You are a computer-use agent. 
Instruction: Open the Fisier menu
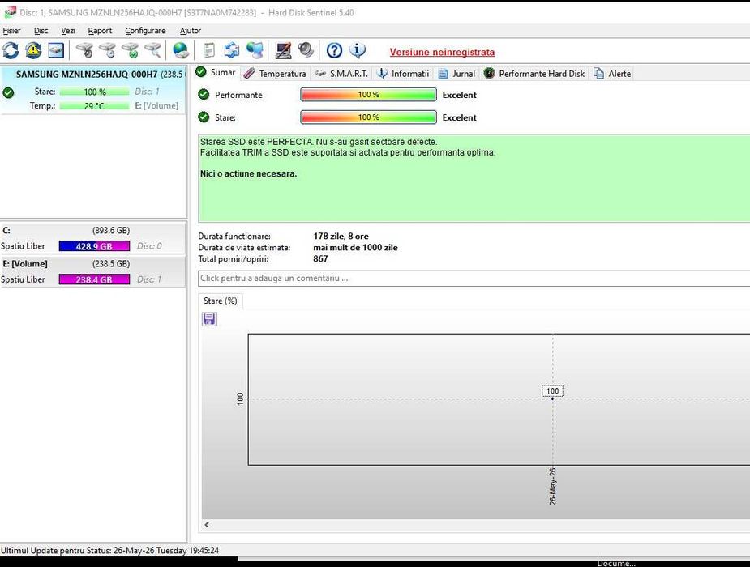pos(11,31)
